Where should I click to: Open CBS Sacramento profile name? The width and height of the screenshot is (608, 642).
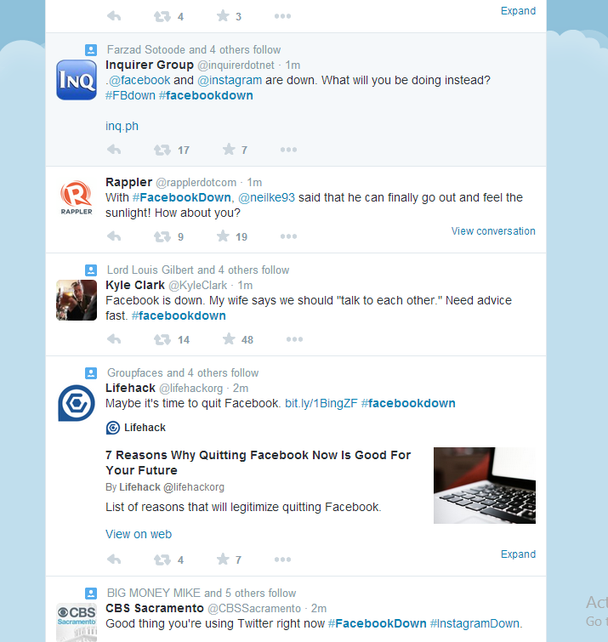click(155, 608)
